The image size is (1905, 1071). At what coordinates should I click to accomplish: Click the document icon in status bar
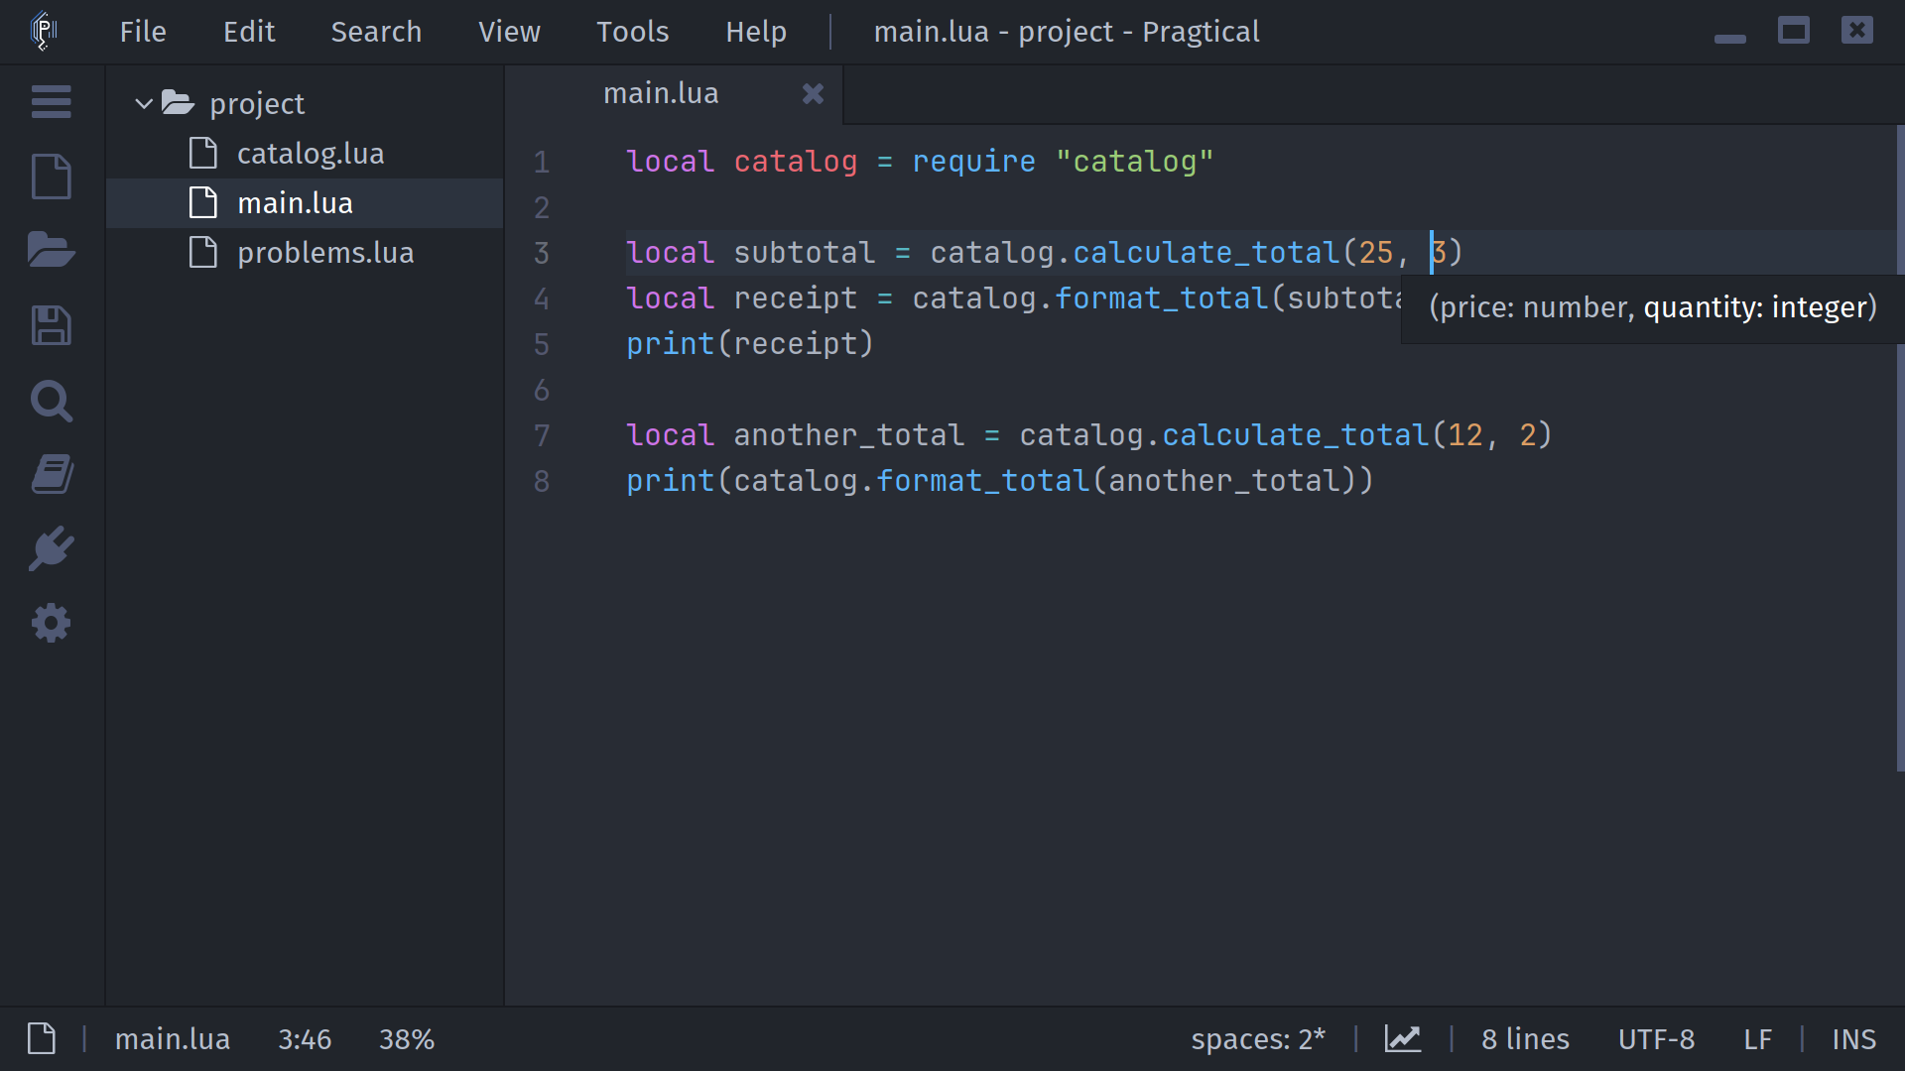coord(42,1038)
